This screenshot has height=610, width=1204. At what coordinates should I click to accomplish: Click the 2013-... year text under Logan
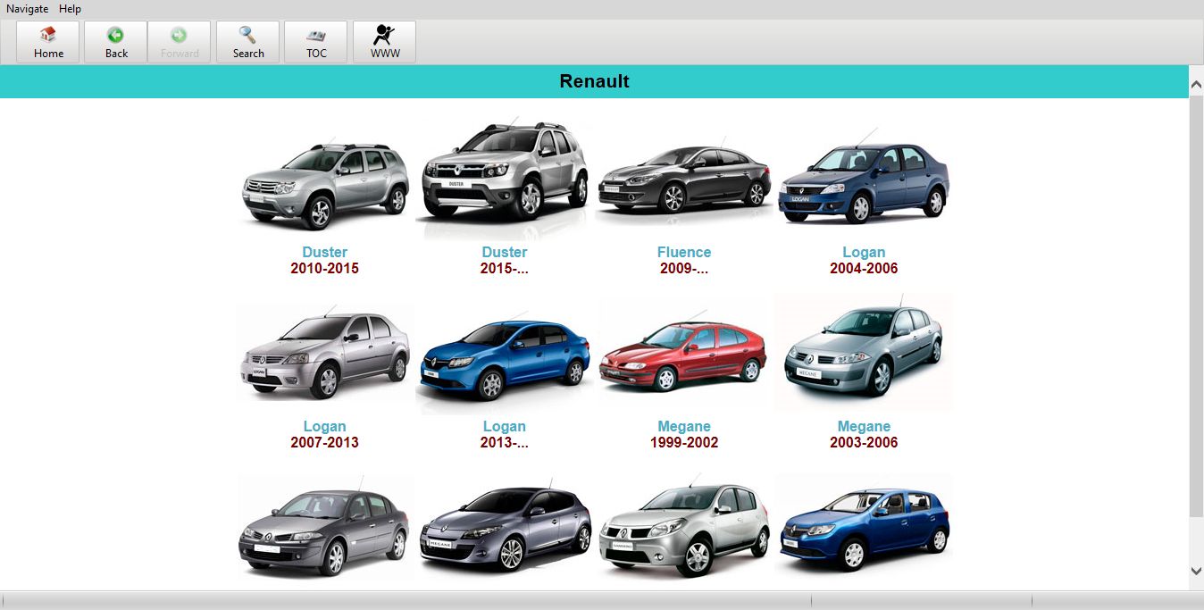[x=505, y=442]
